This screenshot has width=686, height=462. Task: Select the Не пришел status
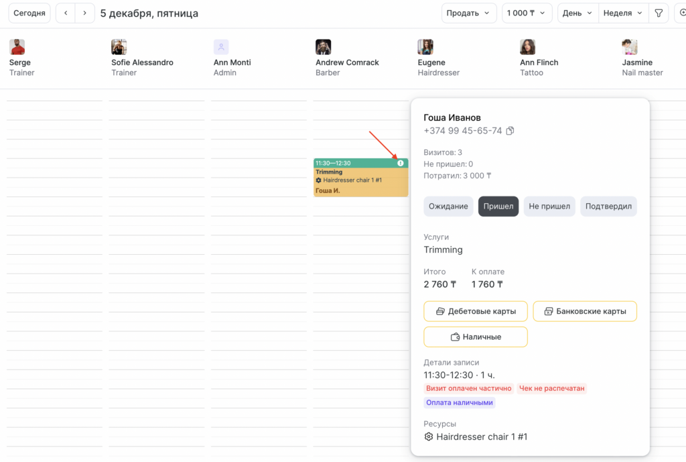click(x=549, y=207)
